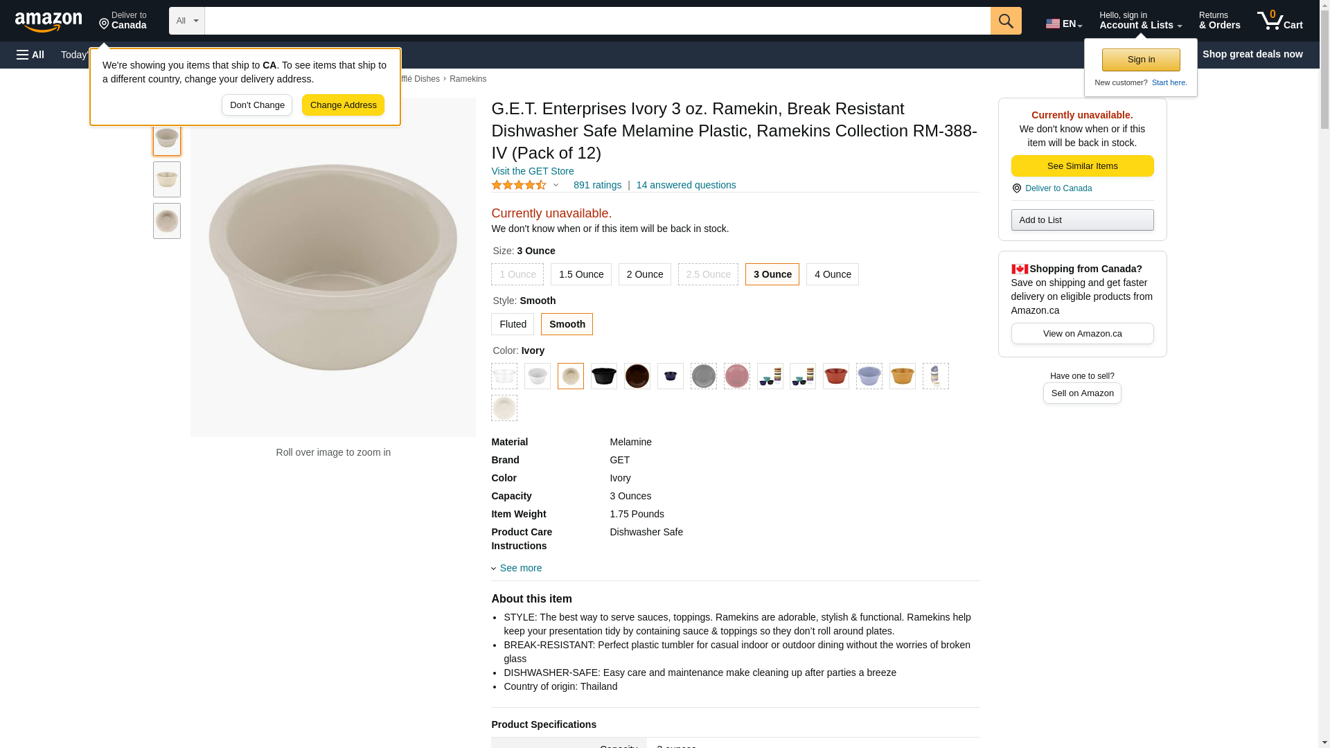This screenshot has width=1330, height=748.
Task: Select the black color ramekin swatch
Action: pyautogui.click(x=603, y=376)
